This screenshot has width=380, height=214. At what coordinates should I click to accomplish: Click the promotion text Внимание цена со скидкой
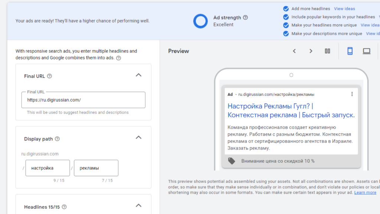point(278,161)
